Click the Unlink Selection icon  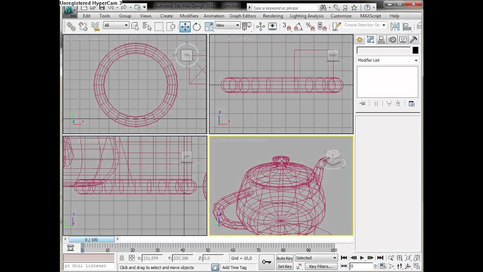83,26
